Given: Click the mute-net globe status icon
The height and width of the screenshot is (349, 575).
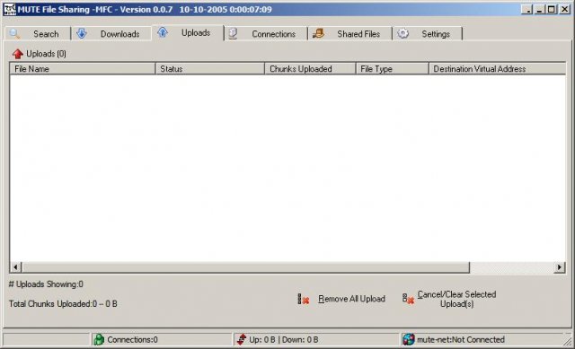Looking at the screenshot, I should [x=408, y=339].
